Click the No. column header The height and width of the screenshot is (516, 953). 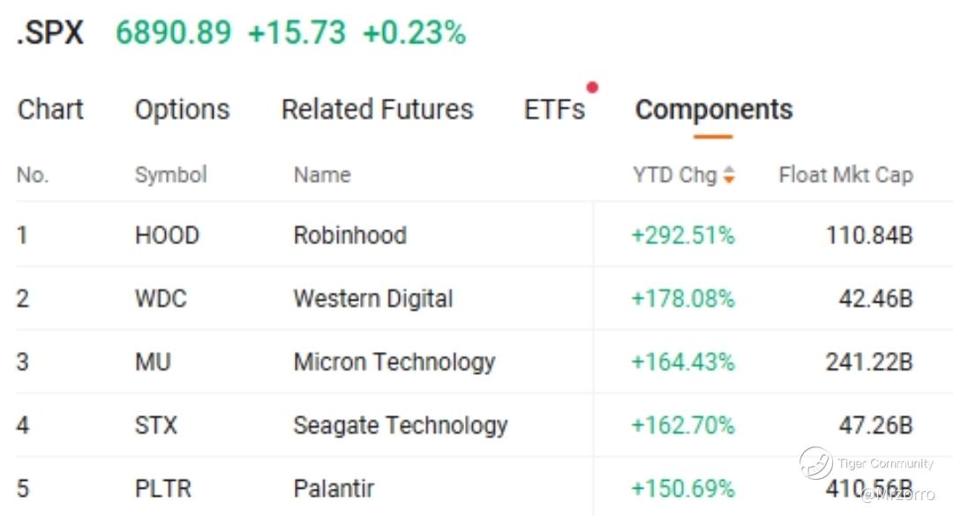pos(32,176)
